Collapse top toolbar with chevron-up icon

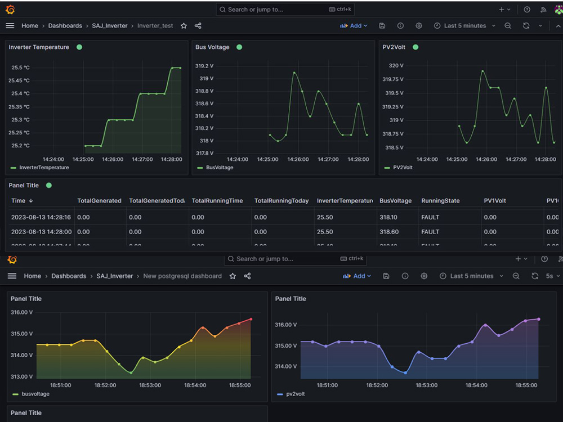pos(558,26)
